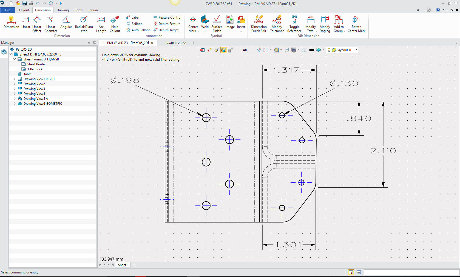Screen dimensions: 460x277
Task: Activate the Angular dimension tool
Action: pos(66,22)
